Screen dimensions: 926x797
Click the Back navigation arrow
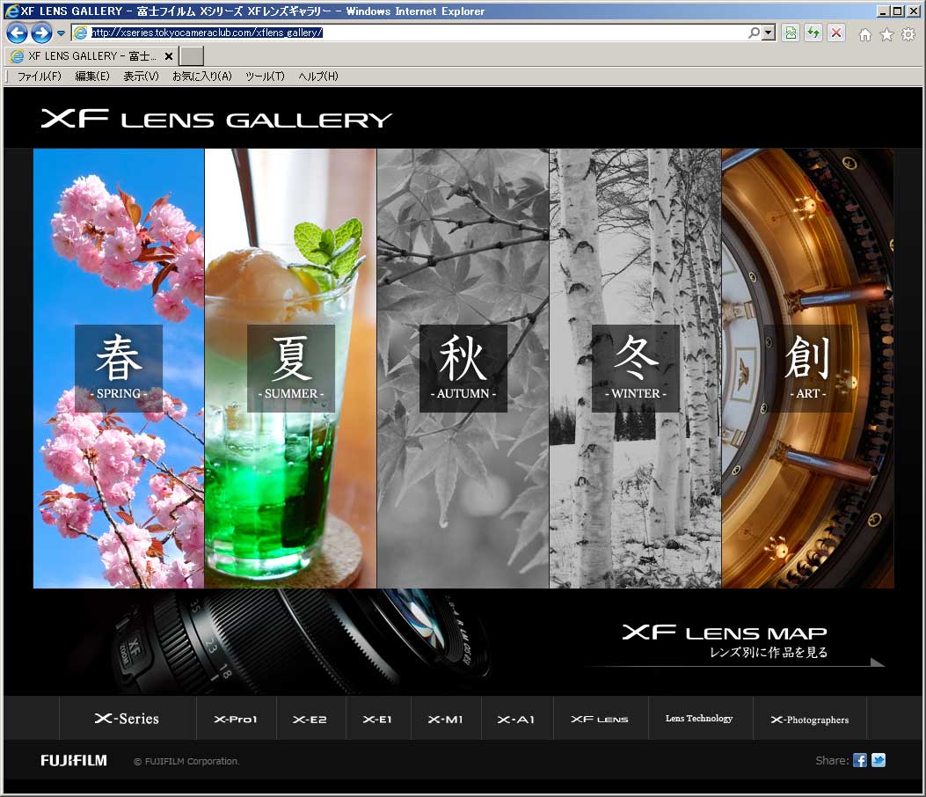(17, 33)
